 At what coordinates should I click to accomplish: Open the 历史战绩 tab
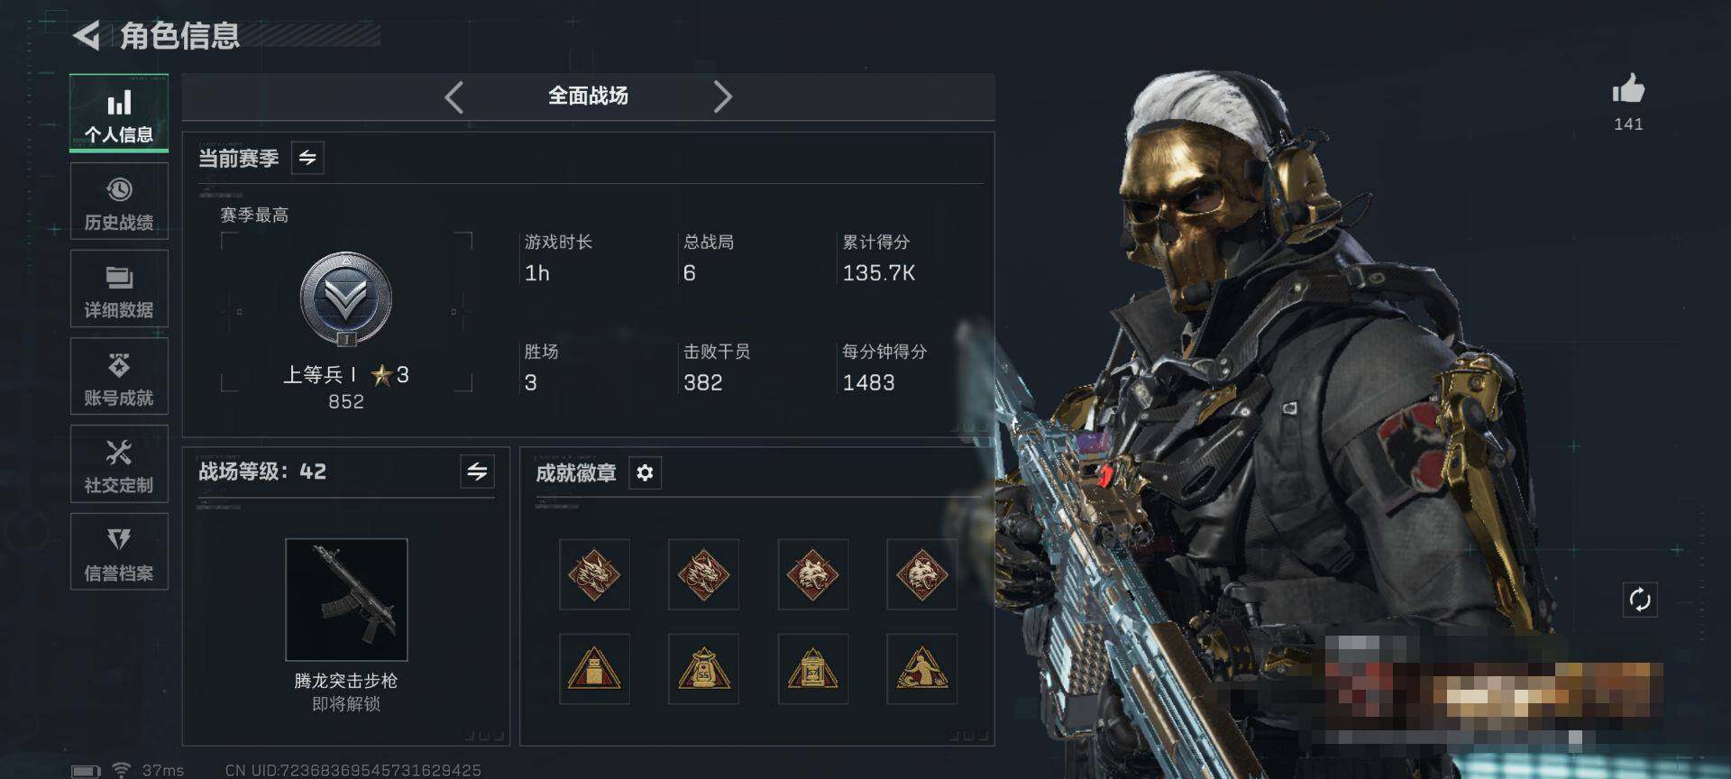119,202
